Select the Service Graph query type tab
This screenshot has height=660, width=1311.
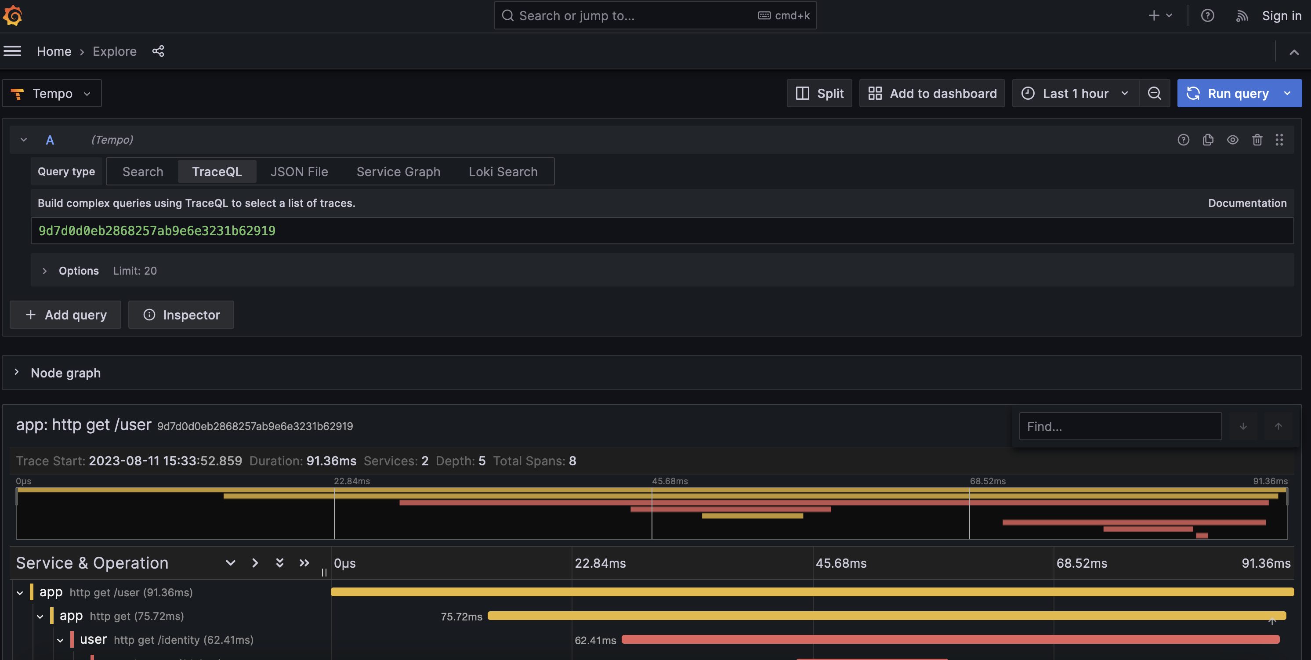398,171
